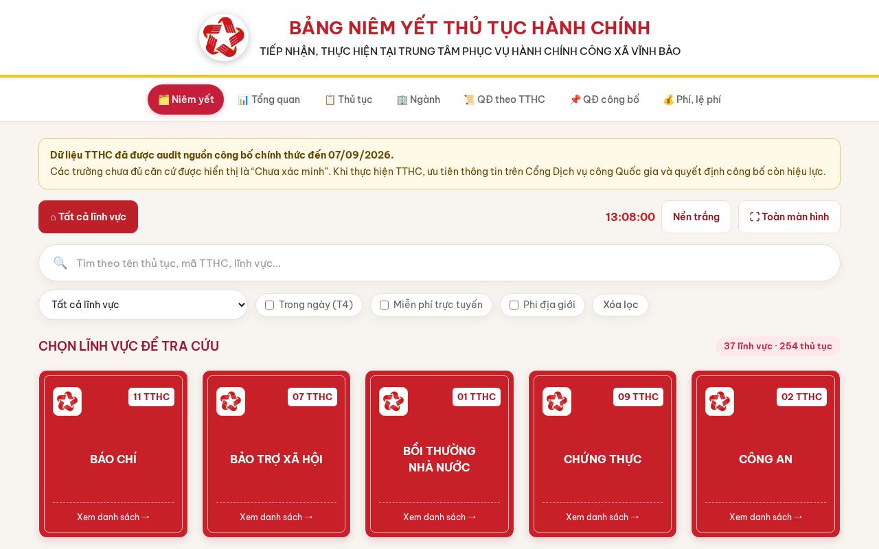Viewport: 879px width, 549px height.
Task: Click the 13:08:00 clock display
Action: [x=630, y=217]
